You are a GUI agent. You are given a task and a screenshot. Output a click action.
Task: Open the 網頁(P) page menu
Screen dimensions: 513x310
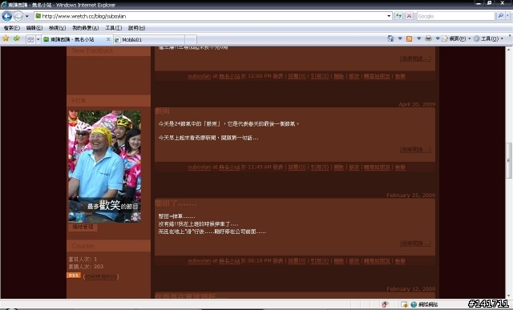(x=456, y=38)
